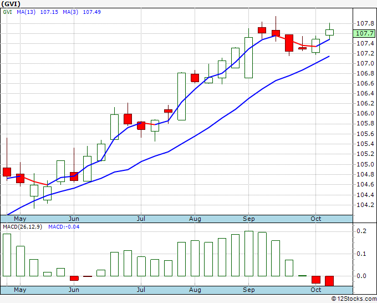Select the MA(13) legend label

[x=26, y=12]
